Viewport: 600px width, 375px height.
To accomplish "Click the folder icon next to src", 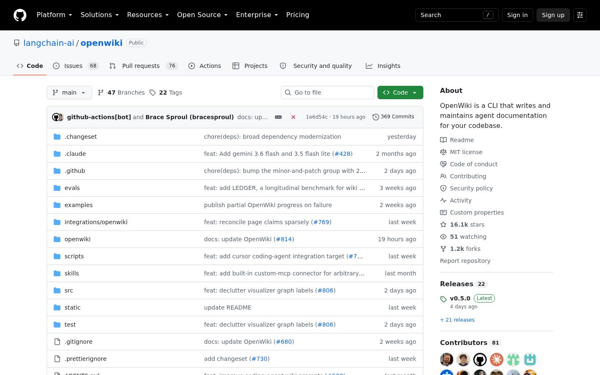I will (57, 290).
